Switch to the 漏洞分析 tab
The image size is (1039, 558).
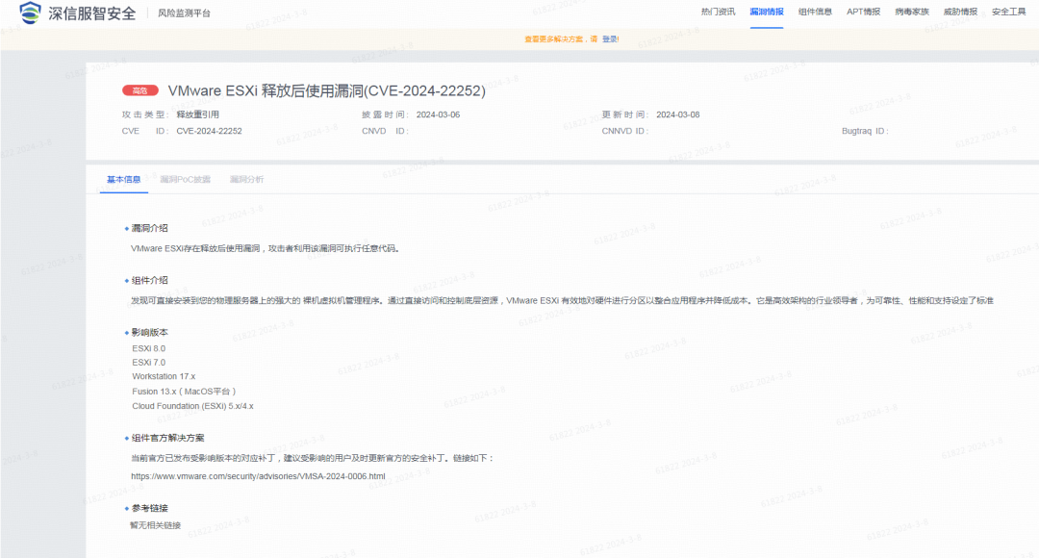(246, 180)
